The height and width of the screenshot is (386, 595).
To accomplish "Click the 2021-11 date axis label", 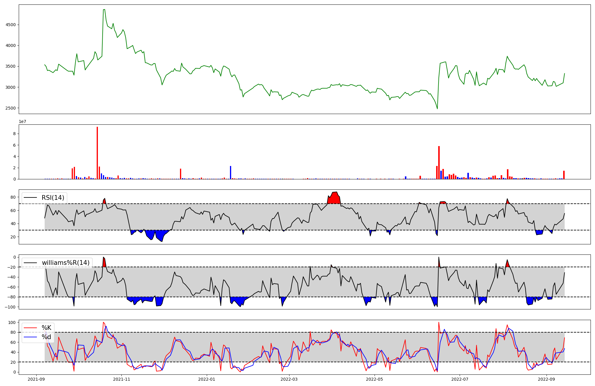I will click(x=121, y=379).
